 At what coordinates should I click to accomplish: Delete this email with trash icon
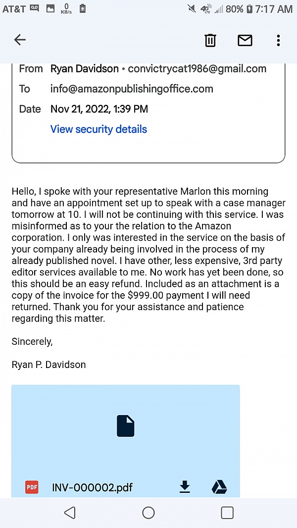pyautogui.click(x=210, y=40)
